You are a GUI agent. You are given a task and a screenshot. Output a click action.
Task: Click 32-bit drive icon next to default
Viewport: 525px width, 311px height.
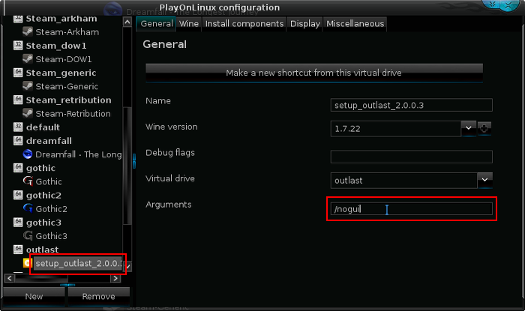point(18,127)
